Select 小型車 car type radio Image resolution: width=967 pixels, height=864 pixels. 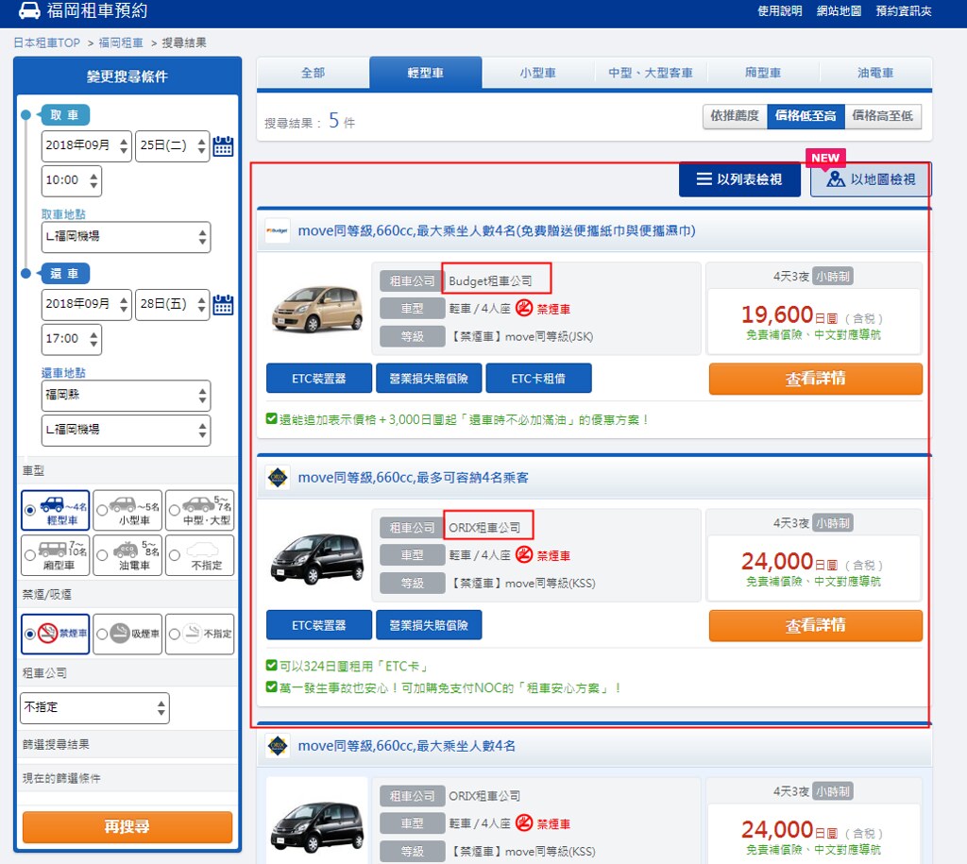[102, 510]
